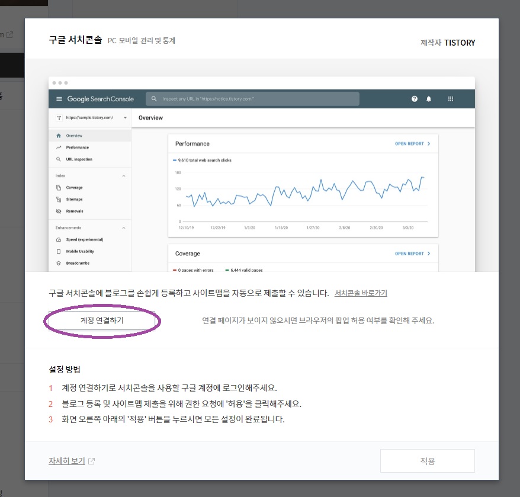Open the sample.tistory.com property dropdown
520x497 pixels.
[125, 118]
